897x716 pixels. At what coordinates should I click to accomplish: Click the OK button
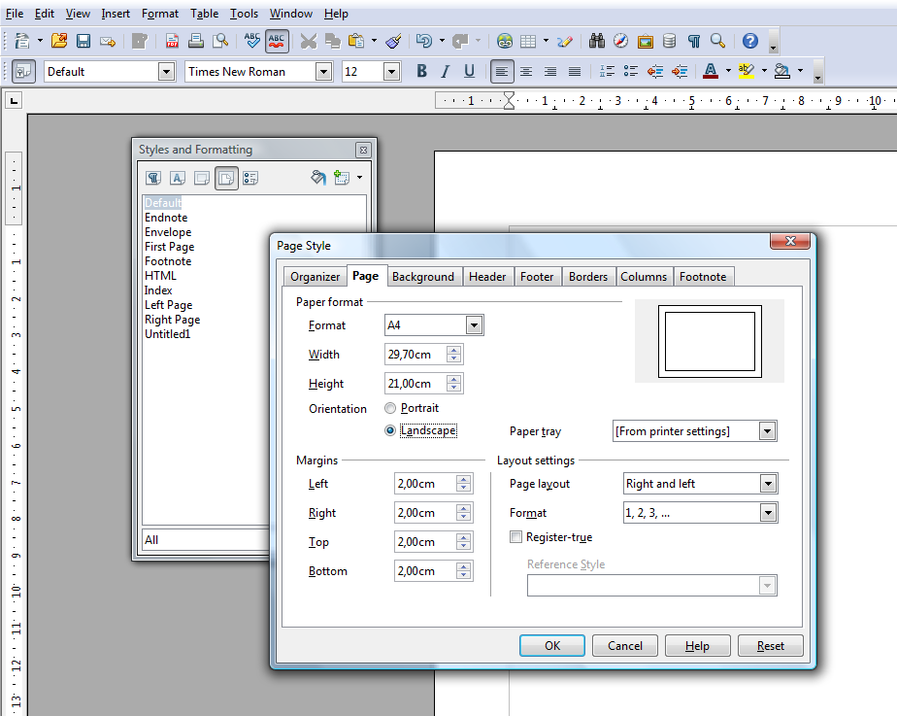tap(551, 646)
